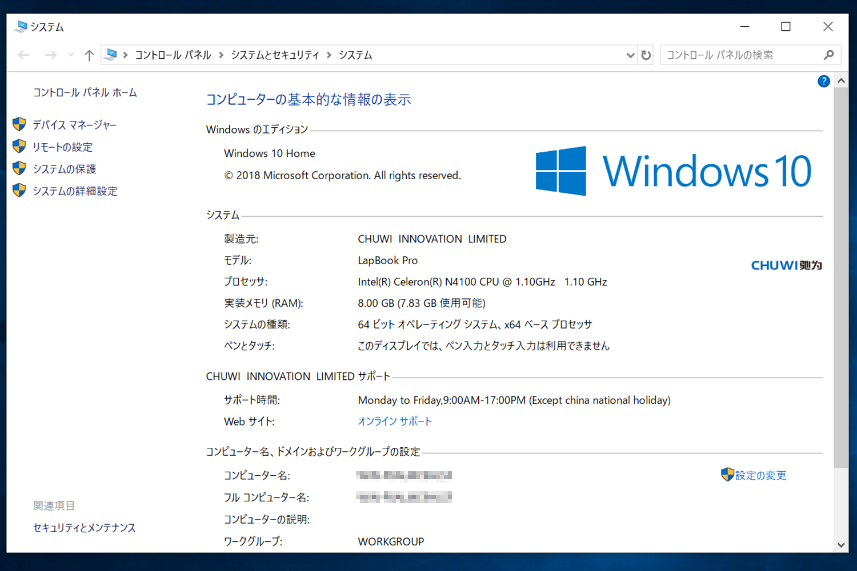Click the Back navigation arrow

coord(23,55)
